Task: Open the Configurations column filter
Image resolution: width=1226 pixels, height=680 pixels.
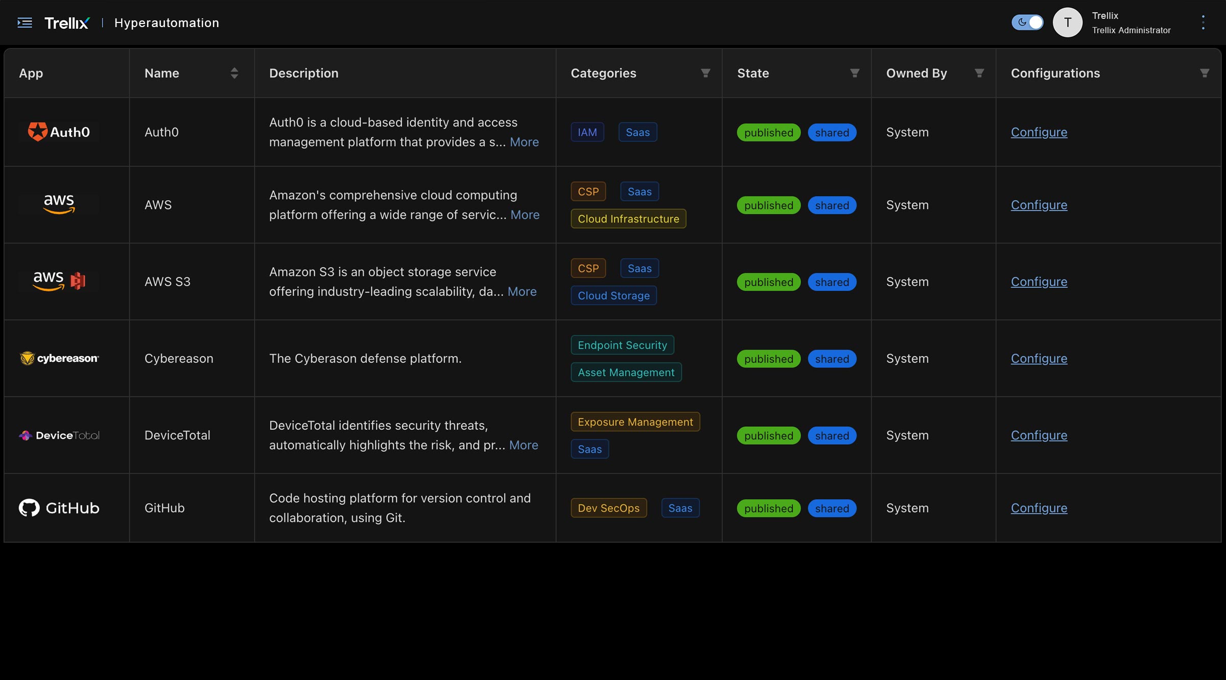Action: point(1205,73)
